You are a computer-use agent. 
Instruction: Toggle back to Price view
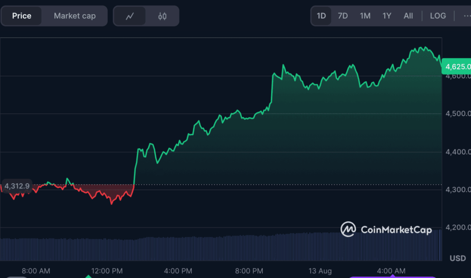(x=22, y=16)
